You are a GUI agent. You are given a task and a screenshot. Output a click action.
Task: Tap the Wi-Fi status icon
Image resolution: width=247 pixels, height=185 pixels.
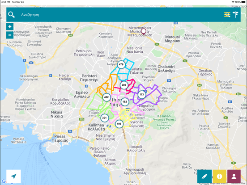(x=233, y=2)
